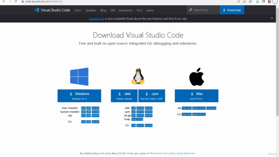Open the Updates menu item
The width and height of the screenshot is (279, 157).
(x=91, y=10)
